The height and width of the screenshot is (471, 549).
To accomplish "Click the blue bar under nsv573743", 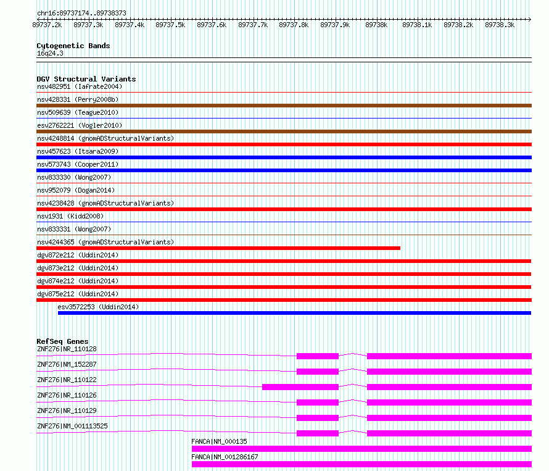I will tap(284, 170).
